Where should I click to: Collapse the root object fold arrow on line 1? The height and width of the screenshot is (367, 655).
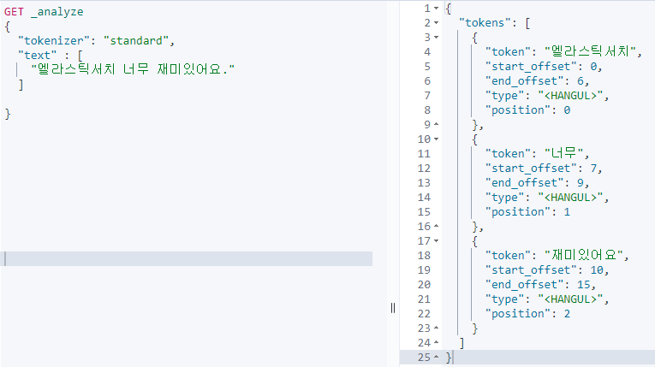coord(436,9)
